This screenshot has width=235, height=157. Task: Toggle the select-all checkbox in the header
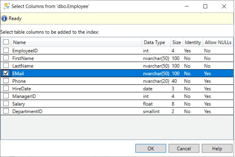[6, 42]
